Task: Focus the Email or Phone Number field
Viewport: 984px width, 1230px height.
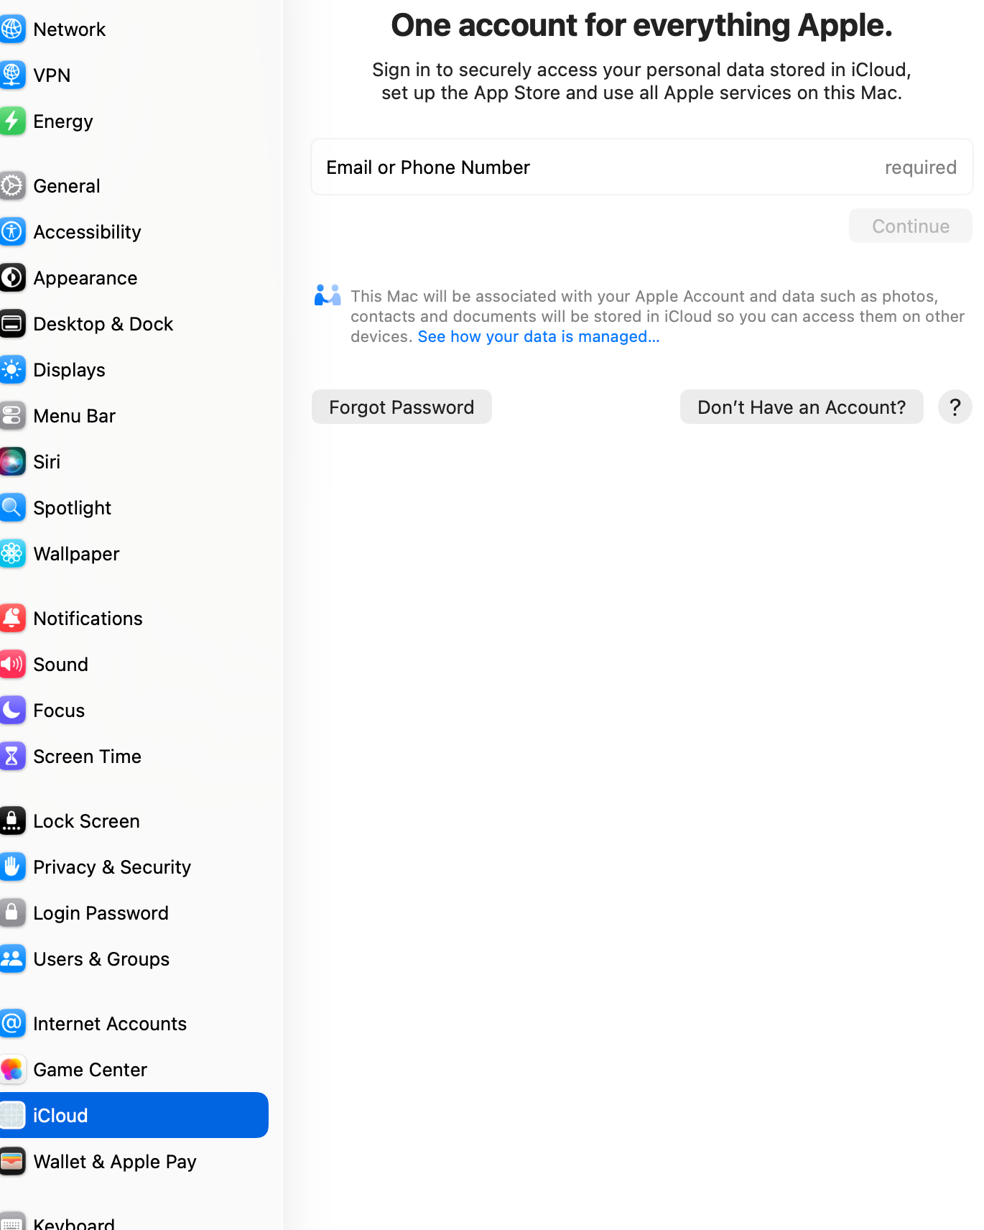Action: (642, 167)
